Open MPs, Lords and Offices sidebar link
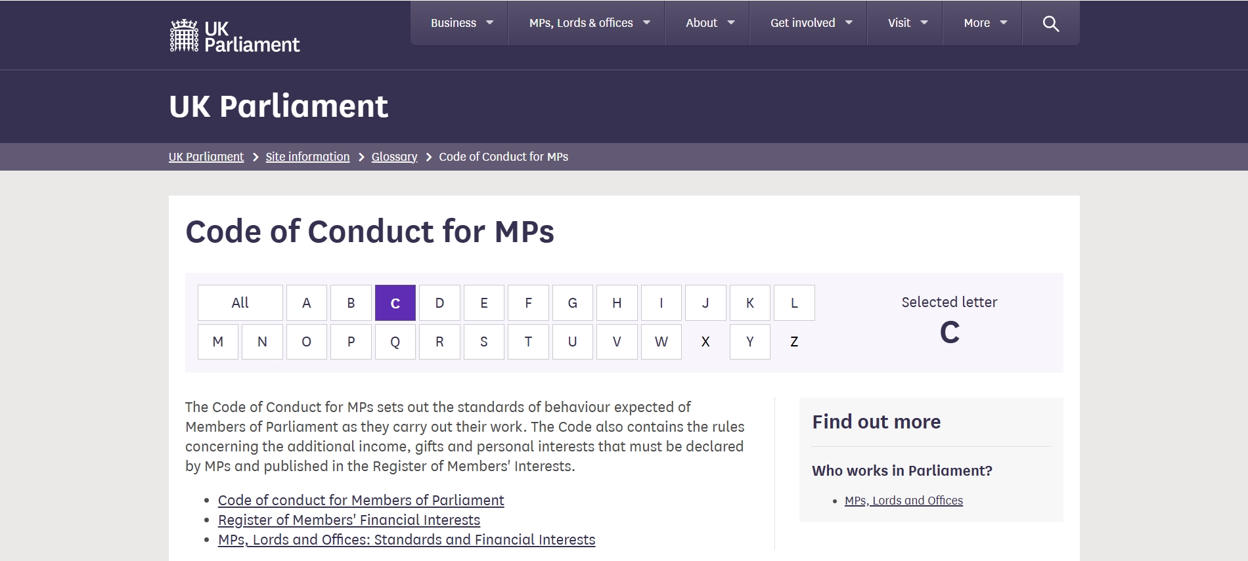1248x561 pixels. pyautogui.click(x=904, y=501)
